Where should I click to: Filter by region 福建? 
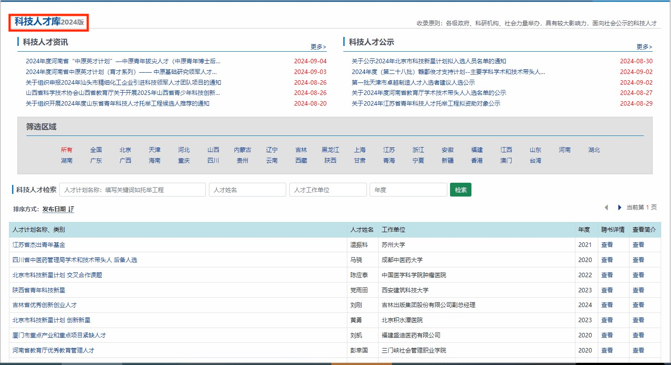[x=477, y=150]
